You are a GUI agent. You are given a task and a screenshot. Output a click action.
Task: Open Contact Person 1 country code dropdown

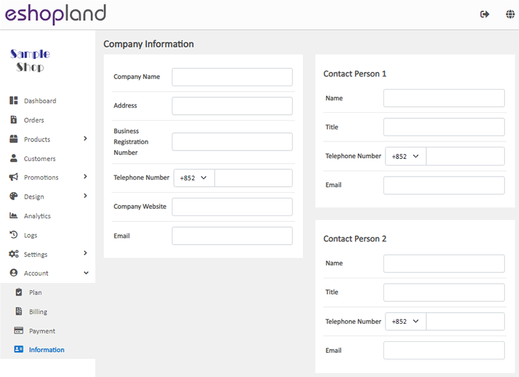[406, 156]
